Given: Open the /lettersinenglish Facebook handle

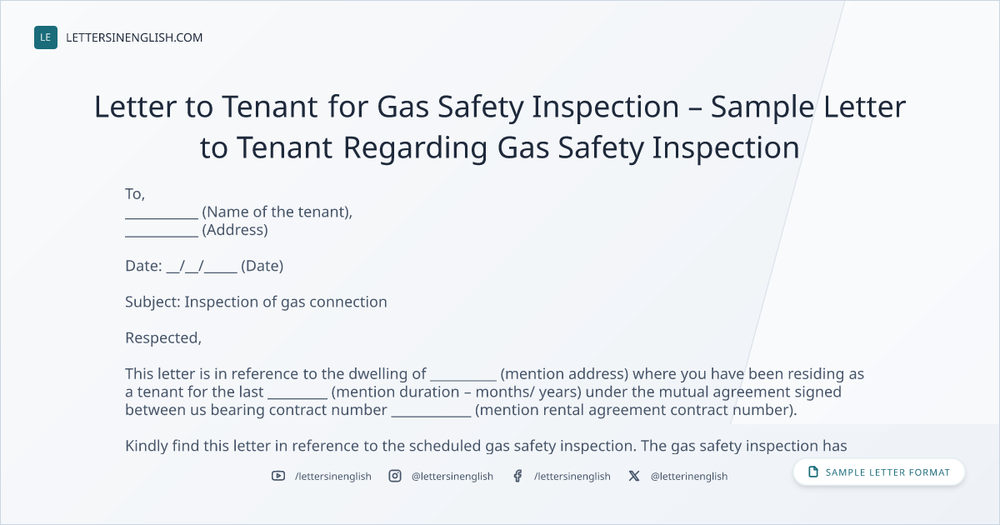Looking at the screenshot, I should point(572,476).
